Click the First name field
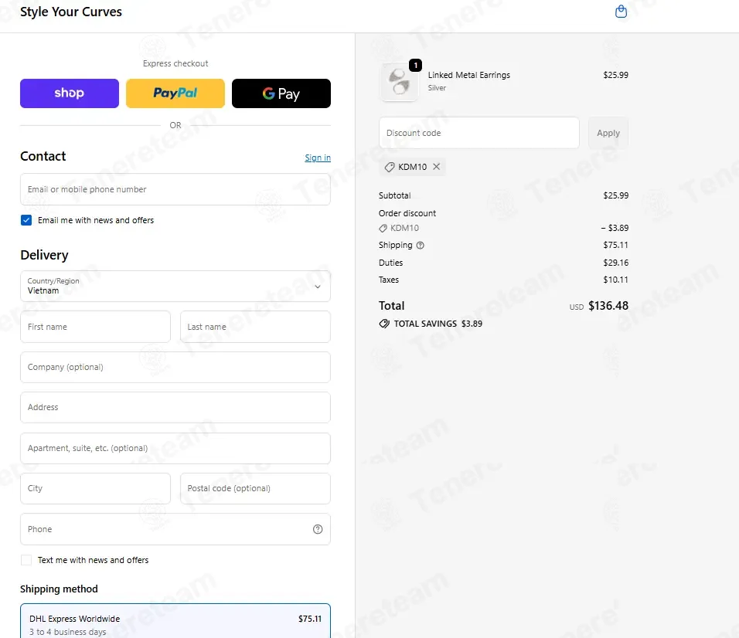Viewport: 739px width, 638px height. point(95,327)
